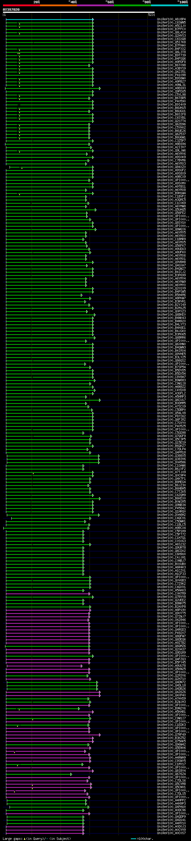191x841 pixels.
Task: Select the purple ~60% legend bar
Action: point(96,5)
